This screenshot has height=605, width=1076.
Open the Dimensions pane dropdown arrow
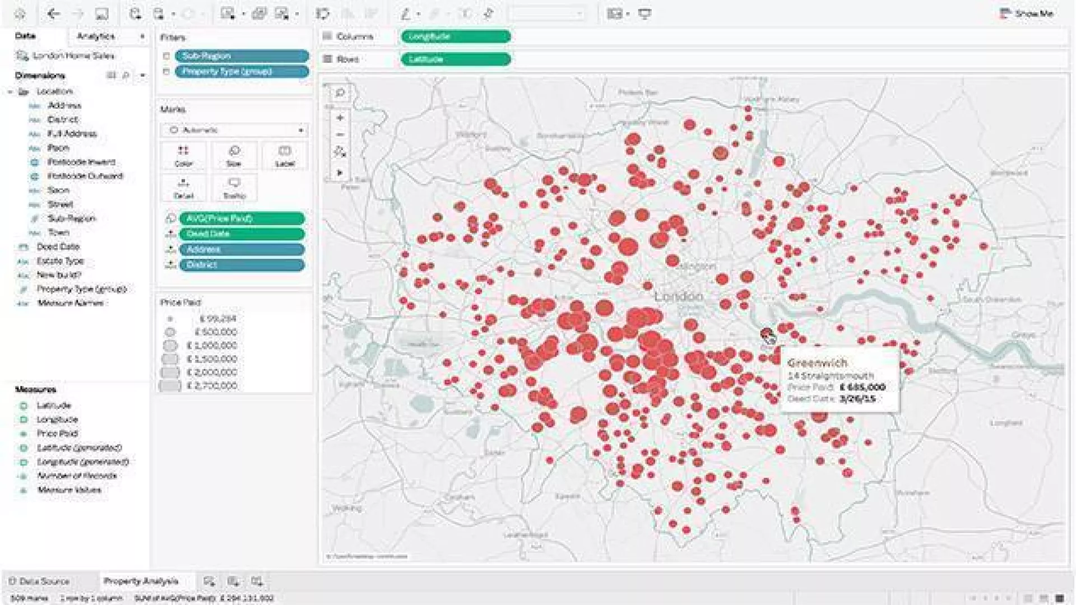[x=142, y=75]
